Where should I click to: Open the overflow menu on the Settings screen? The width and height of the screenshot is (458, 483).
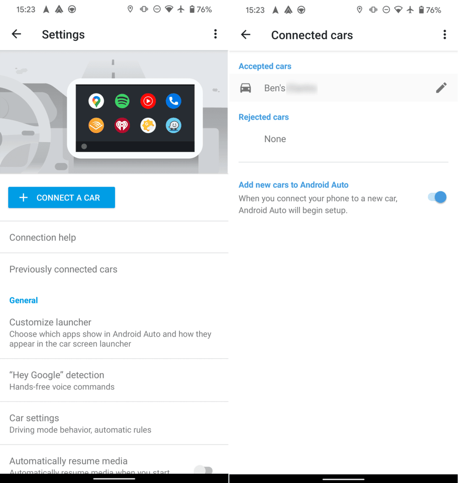click(x=215, y=34)
